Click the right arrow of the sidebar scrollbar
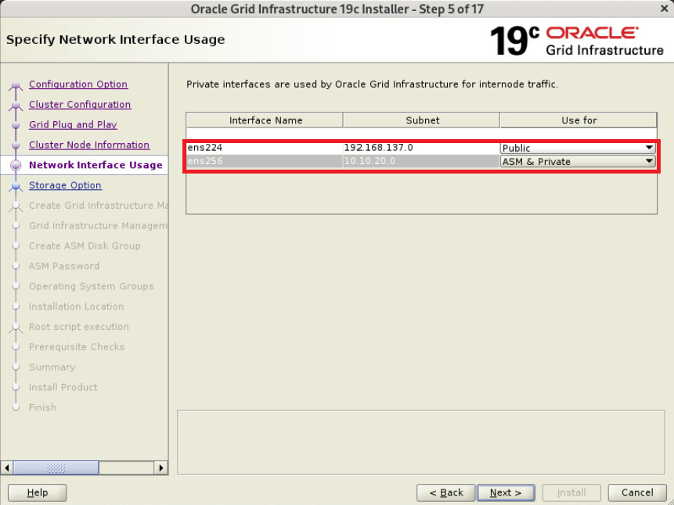This screenshot has height=505, width=674. (x=160, y=467)
